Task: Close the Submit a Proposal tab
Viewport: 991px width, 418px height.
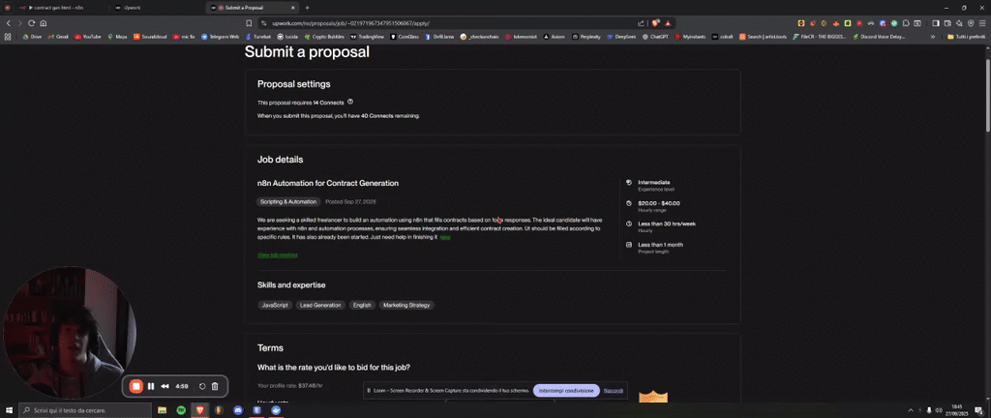Action: [292, 8]
